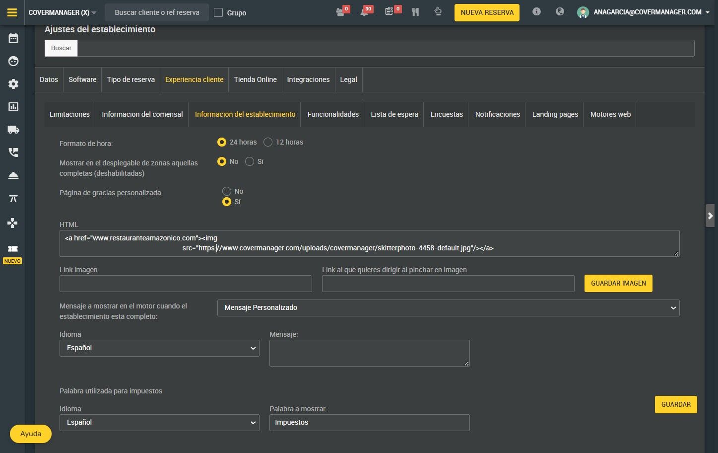Open the calendar icon in sidebar
The height and width of the screenshot is (453, 718).
pos(13,38)
